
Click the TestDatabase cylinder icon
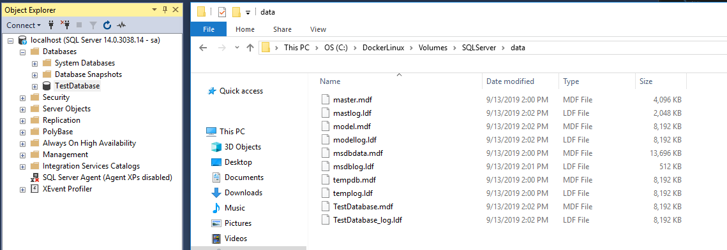click(47, 86)
